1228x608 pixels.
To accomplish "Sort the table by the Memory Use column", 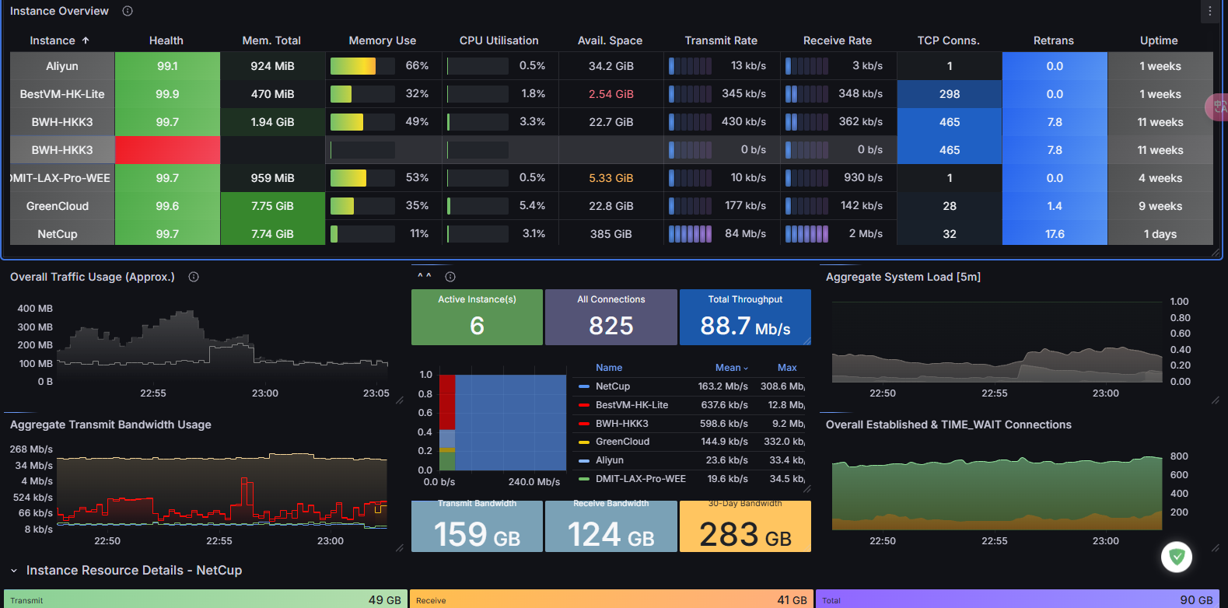I will [x=383, y=40].
